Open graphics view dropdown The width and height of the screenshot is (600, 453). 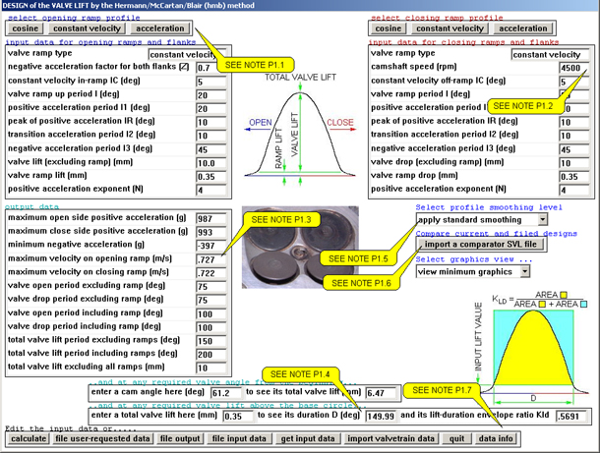point(525,271)
